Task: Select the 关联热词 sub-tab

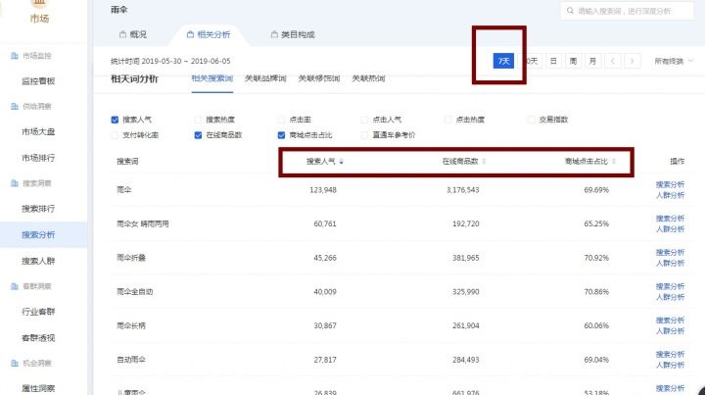Action: point(368,78)
